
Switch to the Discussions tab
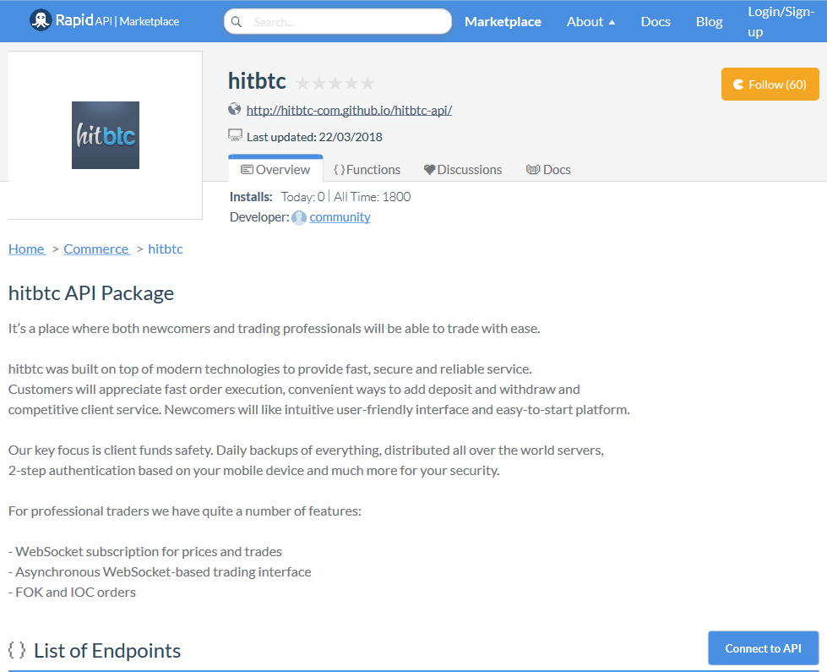point(463,169)
